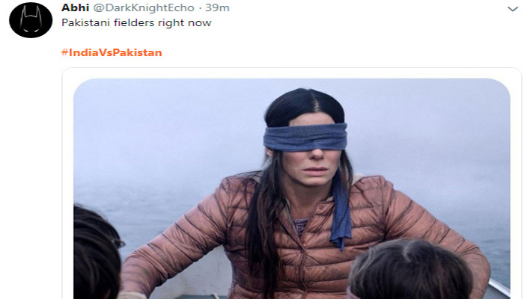Click the boat edge at image bottom-right corner

click(x=498, y=290)
